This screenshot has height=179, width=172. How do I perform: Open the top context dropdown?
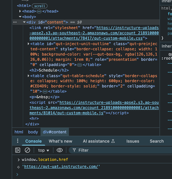coord(43,150)
